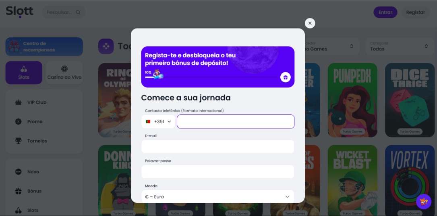437x216 pixels.
Task: Open the fox support chat icon
Action: pos(424,202)
